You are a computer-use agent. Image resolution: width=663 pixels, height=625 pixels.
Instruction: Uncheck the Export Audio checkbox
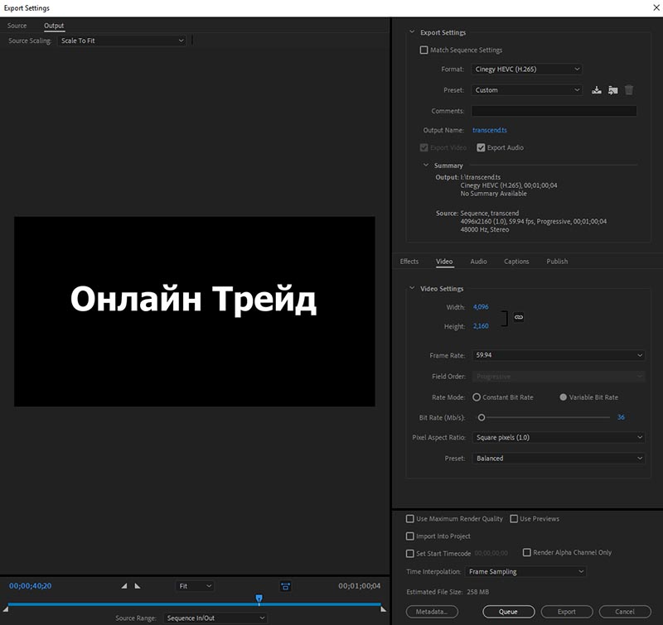tap(481, 147)
